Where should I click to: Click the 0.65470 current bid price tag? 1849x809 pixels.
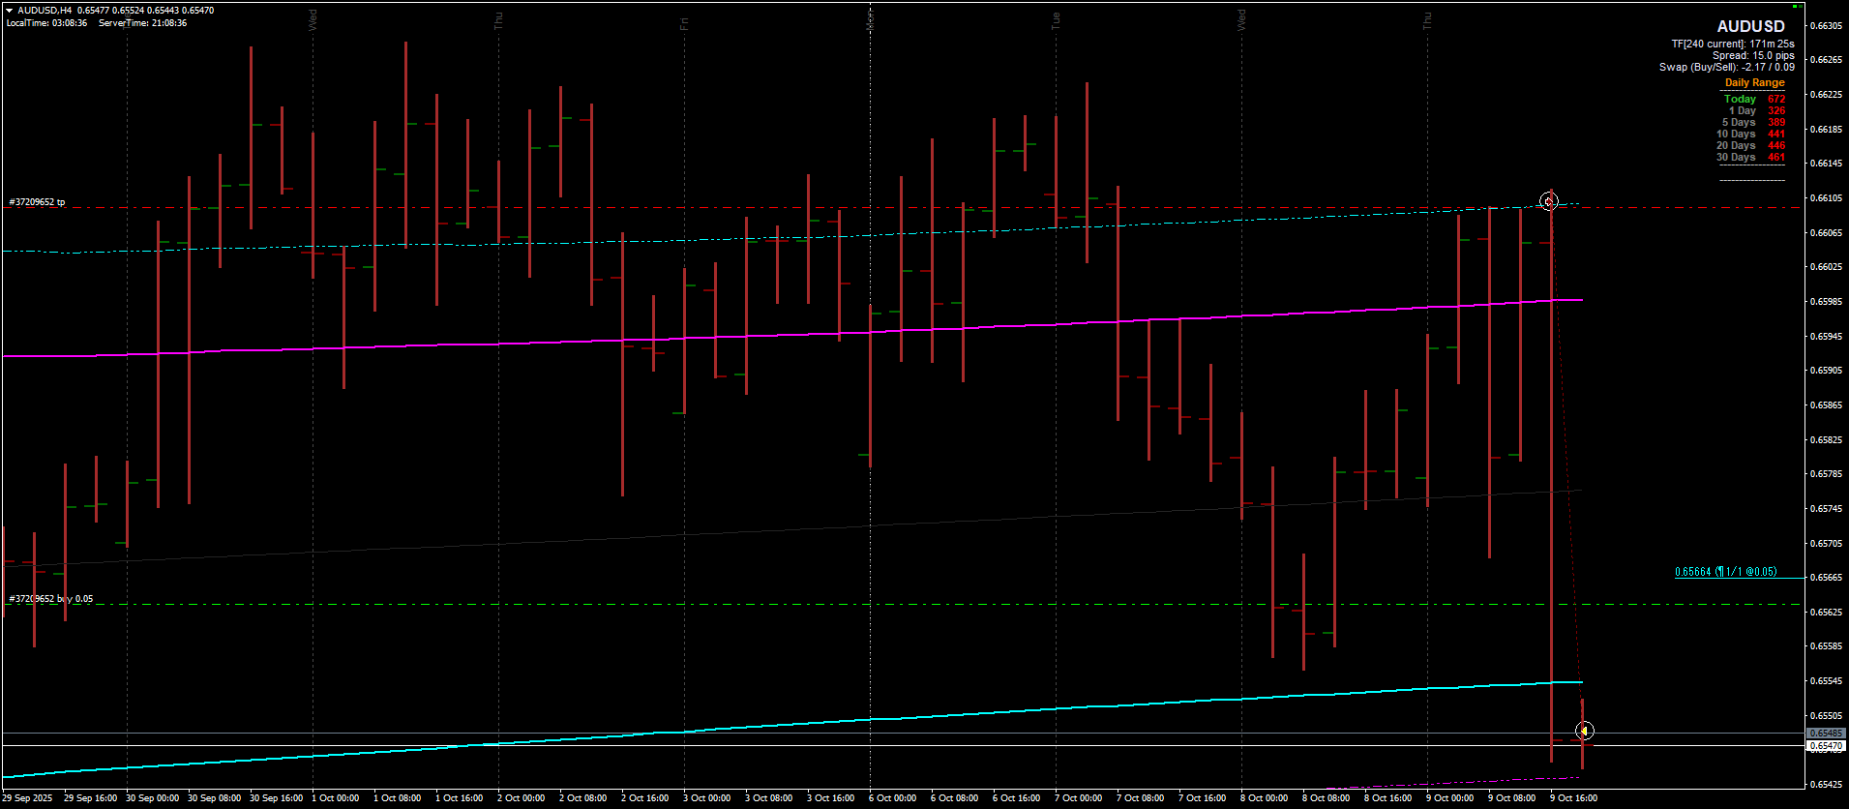(x=1826, y=746)
